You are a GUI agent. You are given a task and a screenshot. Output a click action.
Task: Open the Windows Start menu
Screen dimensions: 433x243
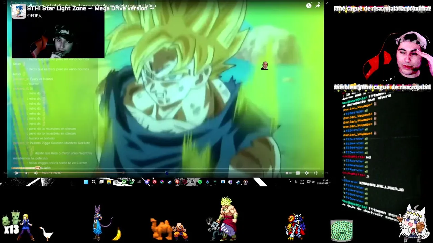(x=86, y=182)
